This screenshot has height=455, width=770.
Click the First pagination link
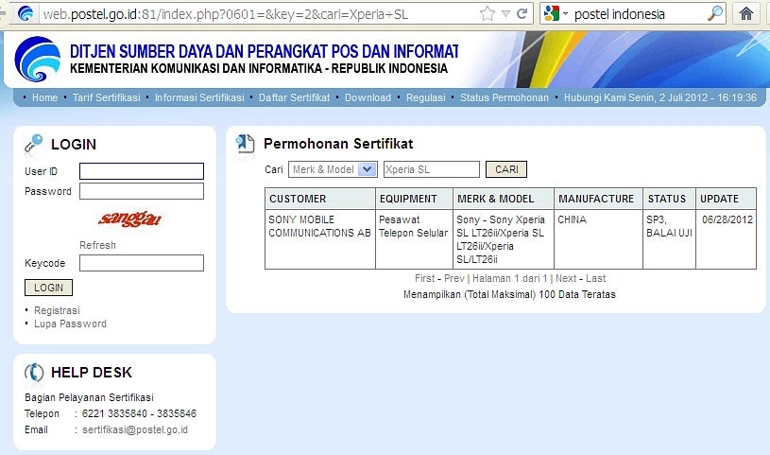pos(425,278)
